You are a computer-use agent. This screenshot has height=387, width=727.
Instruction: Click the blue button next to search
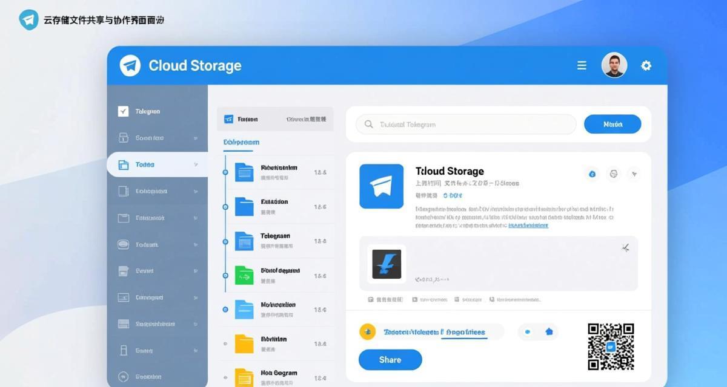612,124
